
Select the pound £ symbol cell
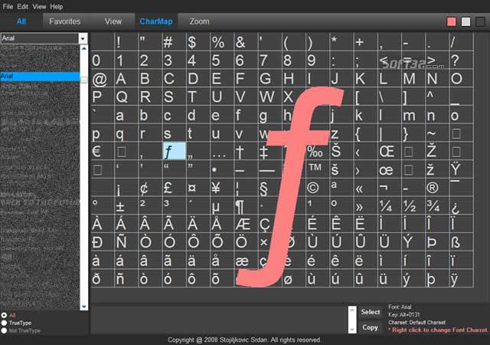pyautogui.click(x=168, y=188)
